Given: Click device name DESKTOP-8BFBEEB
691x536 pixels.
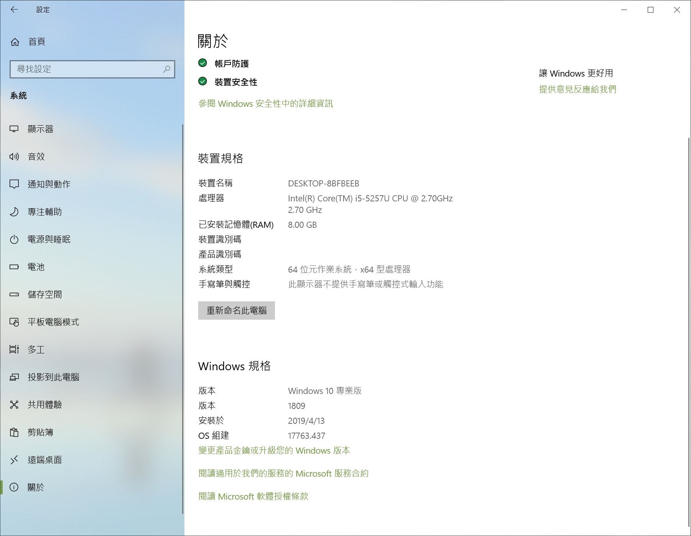Looking at the screenshot, I should click(x=324, y=184).
